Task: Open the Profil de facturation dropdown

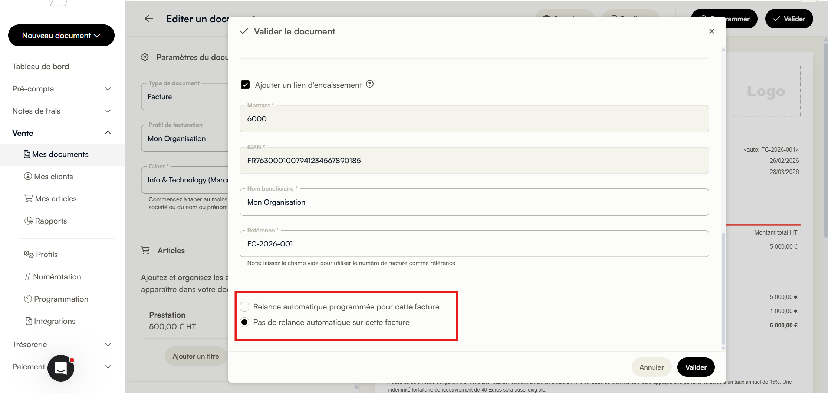Action: pos(184,138)
